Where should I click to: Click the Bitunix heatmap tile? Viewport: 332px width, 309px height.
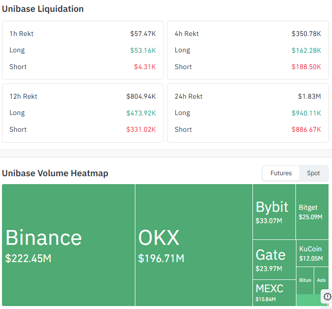point(305,280)
